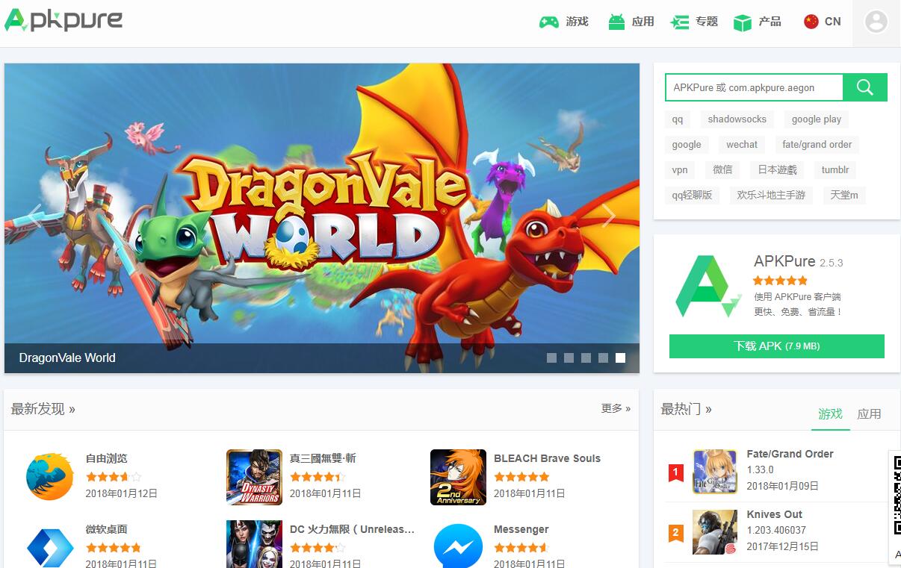Focus the APKPure search input field
The height and width of the screenshot is (568, 901).
click(754, 87)
